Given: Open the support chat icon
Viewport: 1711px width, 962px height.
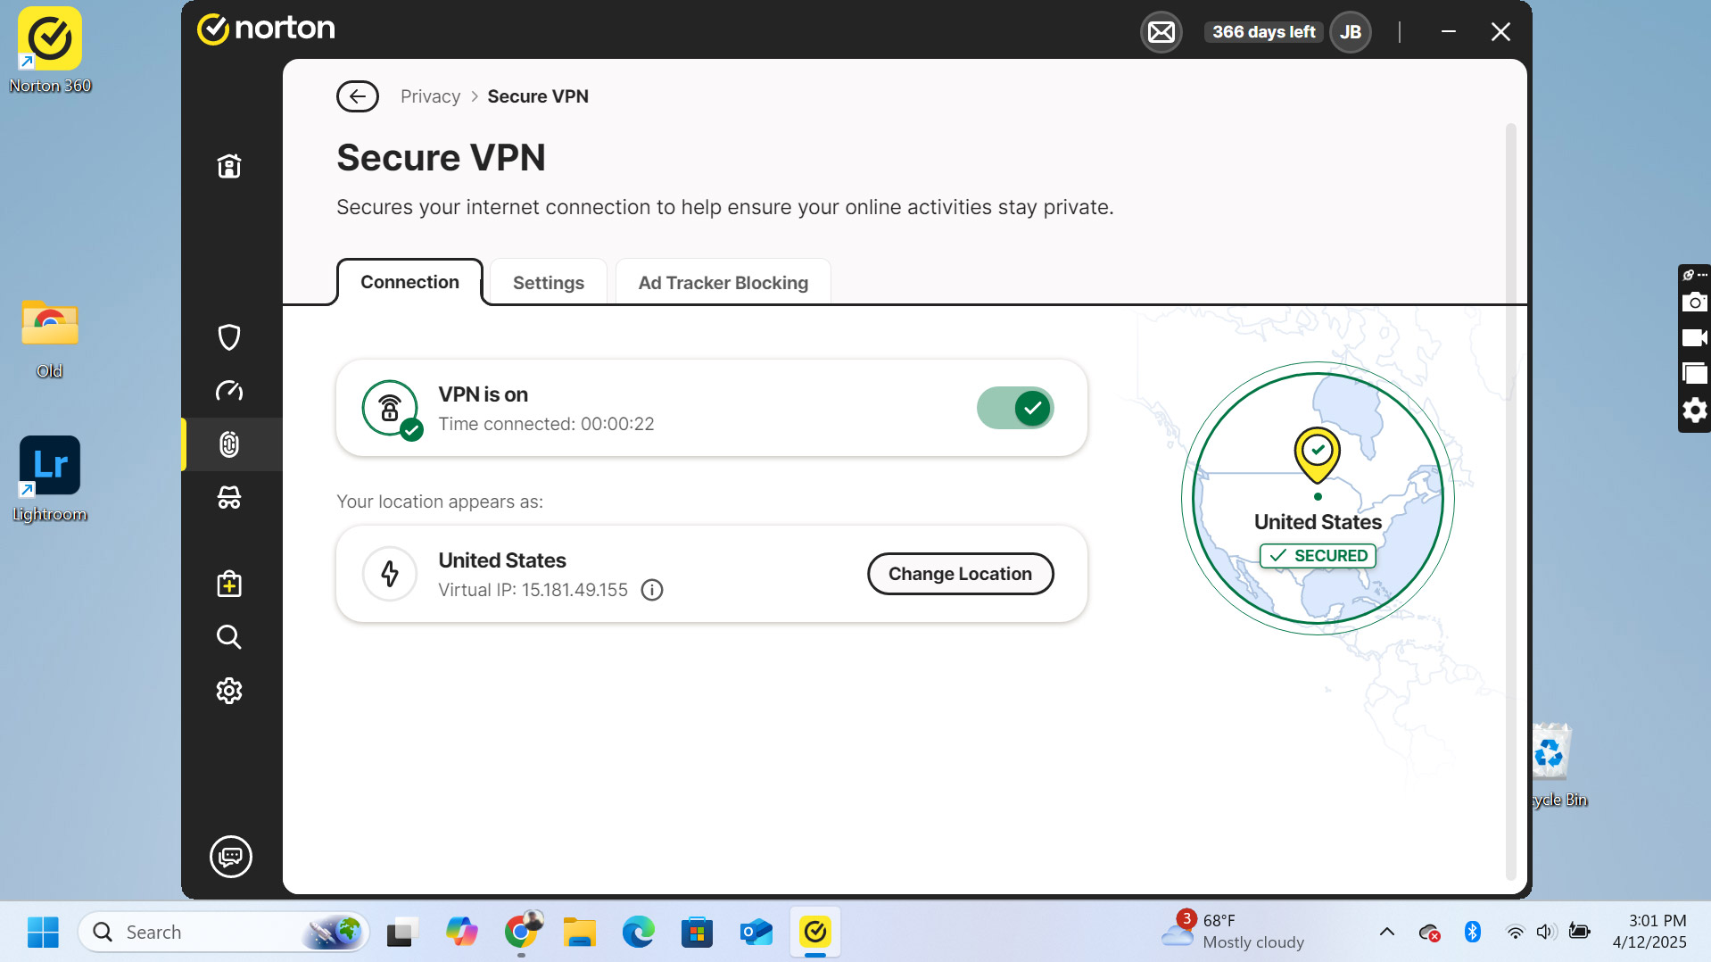Looking at the screenshot, I should click(230, 857).
